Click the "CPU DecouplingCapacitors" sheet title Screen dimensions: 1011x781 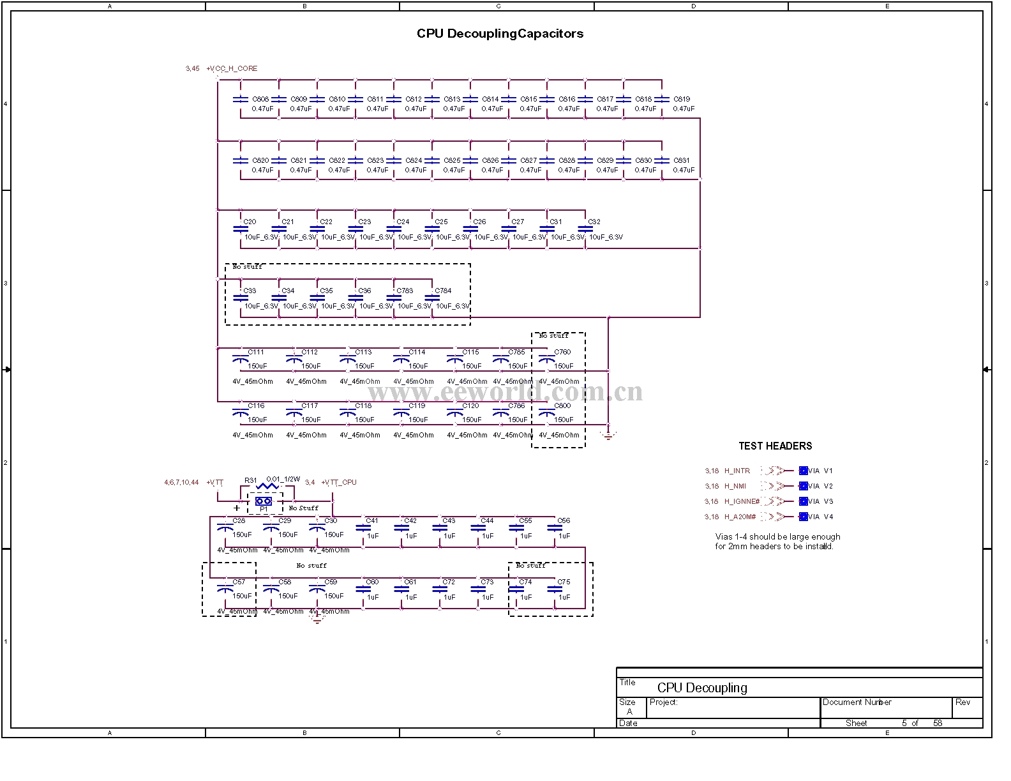[500, 34]
